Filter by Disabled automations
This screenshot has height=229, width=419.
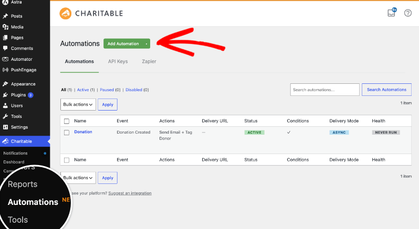[x=134, y=90]
